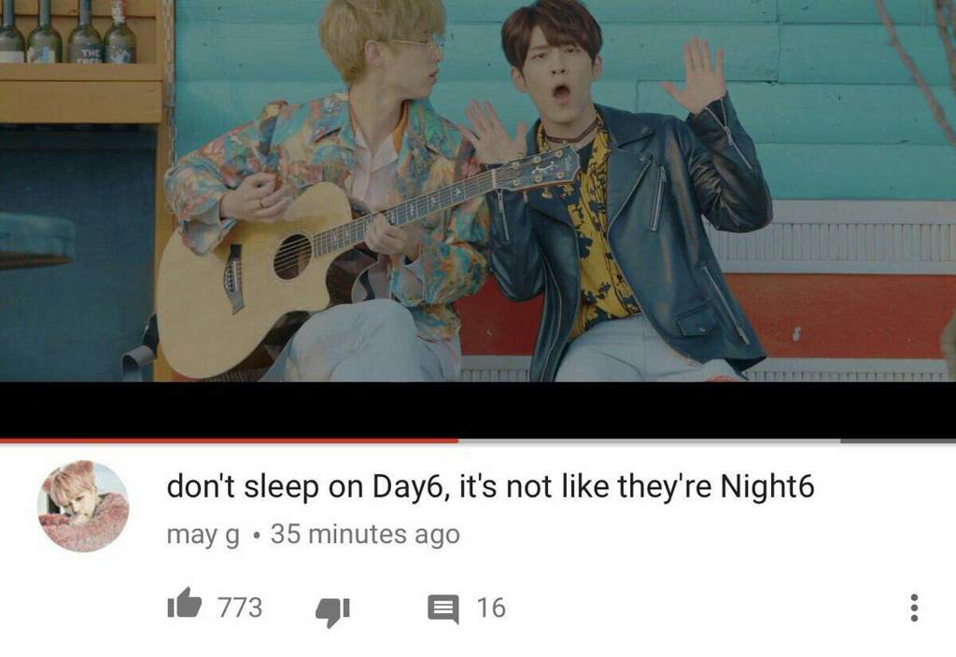The width and height of the screenshot is (956, 657).
Task: Click the bottles on the wooden shelf
Action: (67, 32)
